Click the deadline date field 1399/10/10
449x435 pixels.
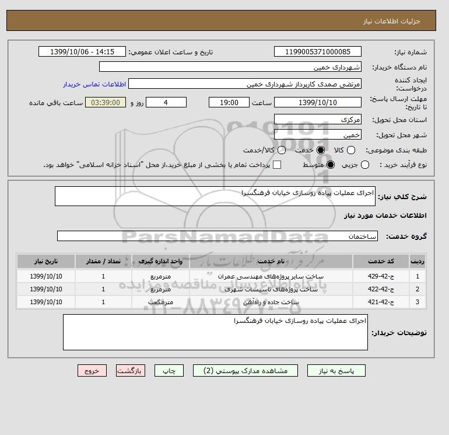tap(318, 102)
